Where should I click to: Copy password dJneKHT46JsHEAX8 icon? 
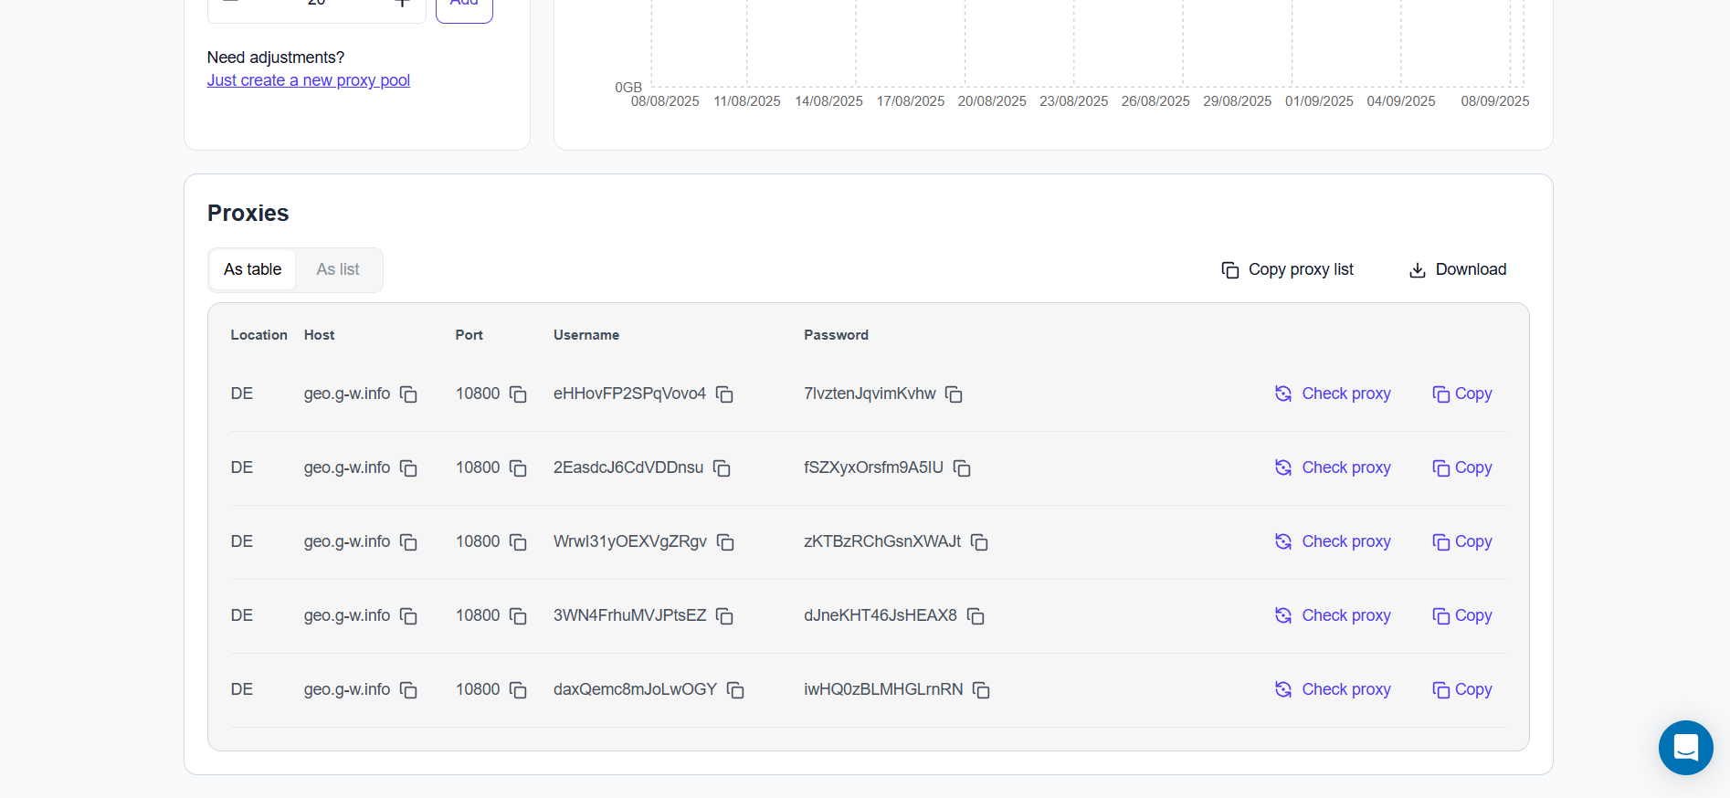pyautogui.click(x=976, y=616)
